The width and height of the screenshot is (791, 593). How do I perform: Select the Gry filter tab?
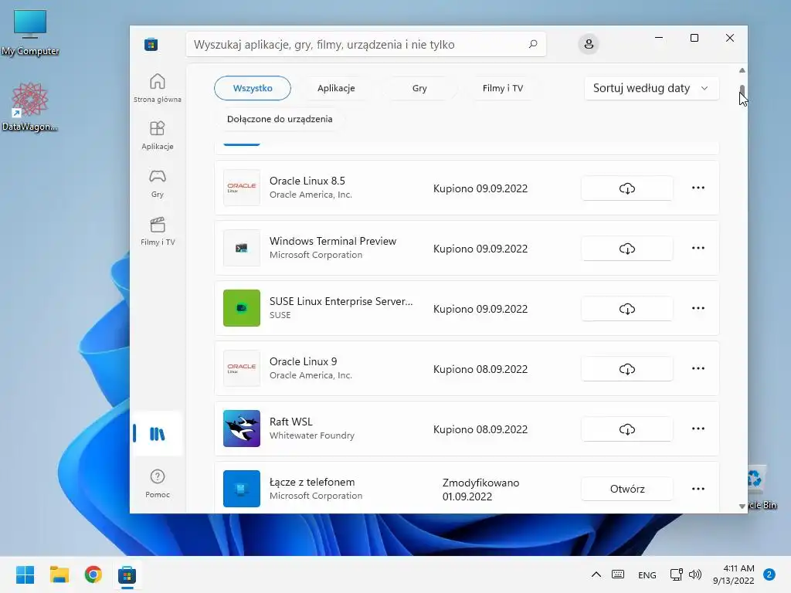[x=419, y=88]
